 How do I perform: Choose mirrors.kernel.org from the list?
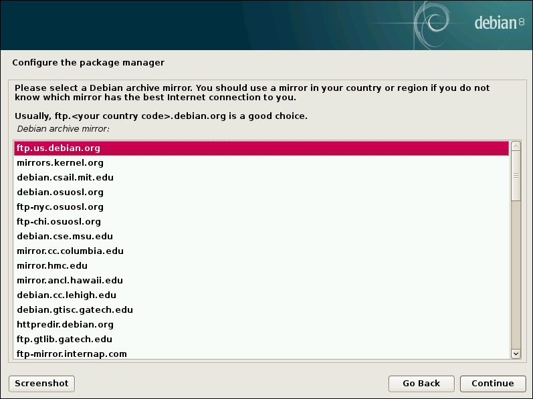(x=261, y=163)
